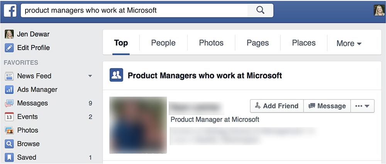Expand the News Feed dropdown arrow
This screenshot has width=386, height=164.
[90, 76]
